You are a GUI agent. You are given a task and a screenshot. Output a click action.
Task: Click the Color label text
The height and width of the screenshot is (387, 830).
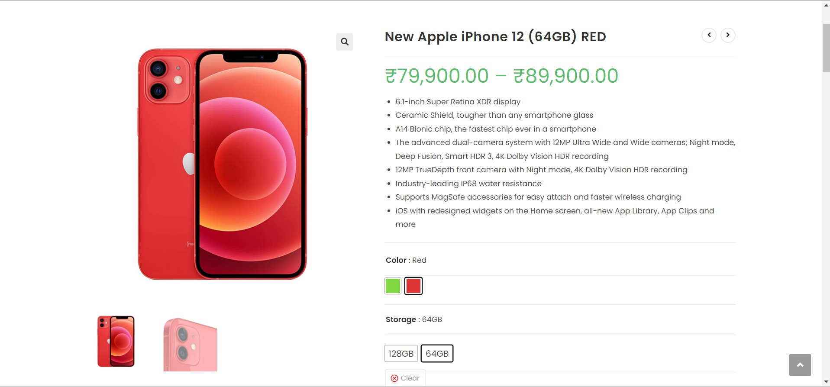tap(396, 260)
